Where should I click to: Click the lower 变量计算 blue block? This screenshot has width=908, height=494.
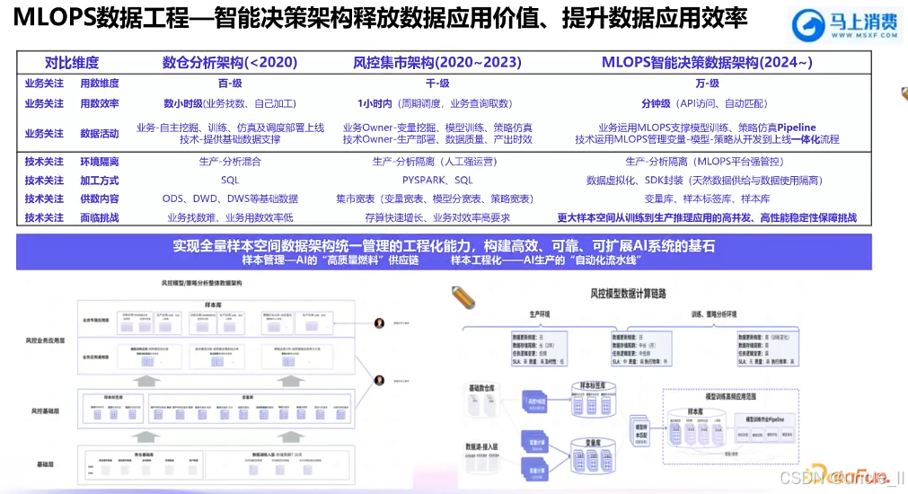click(x=535, y=469)
